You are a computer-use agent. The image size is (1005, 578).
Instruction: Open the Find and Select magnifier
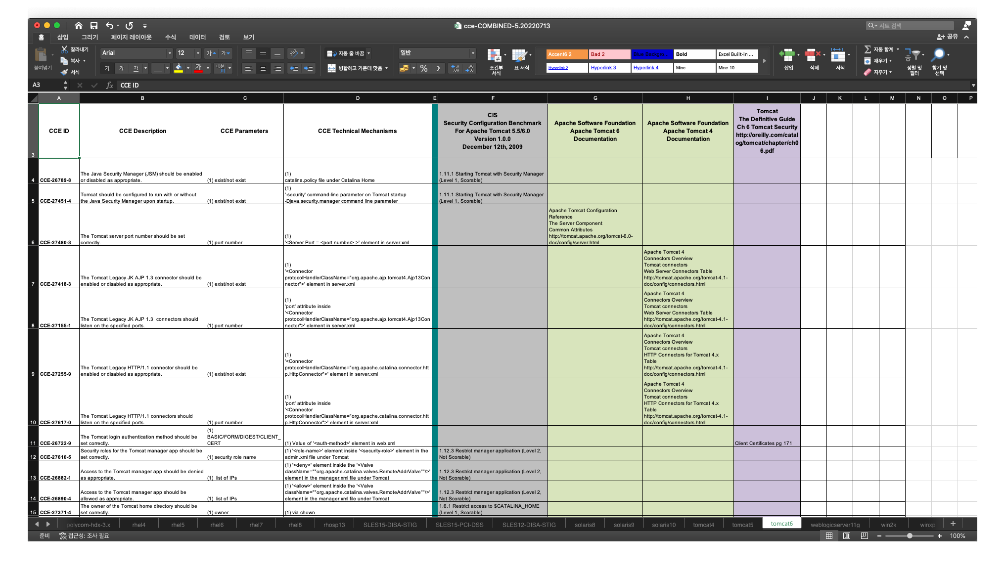[938, 55]
